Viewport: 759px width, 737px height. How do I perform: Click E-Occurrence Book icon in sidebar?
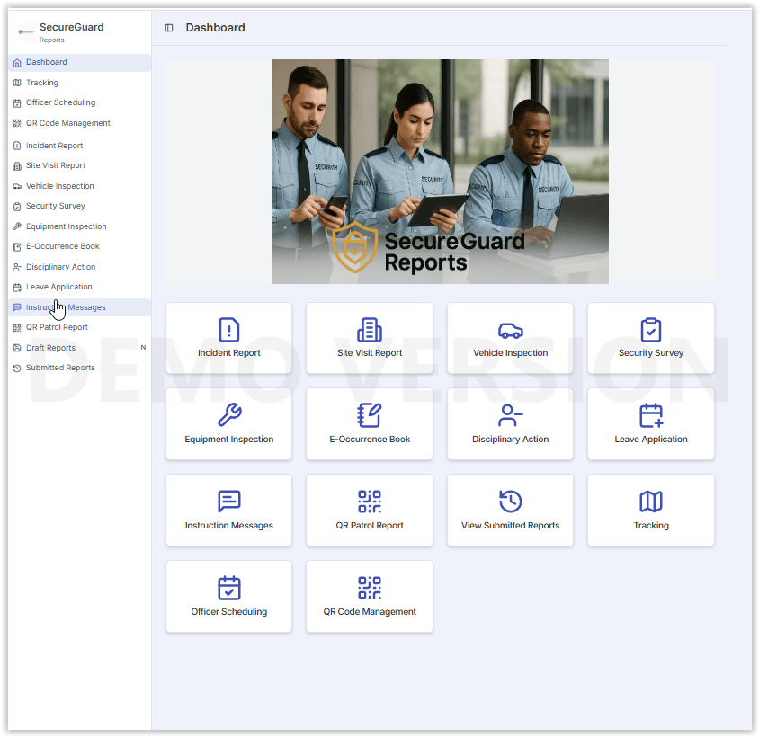[17, 247]
